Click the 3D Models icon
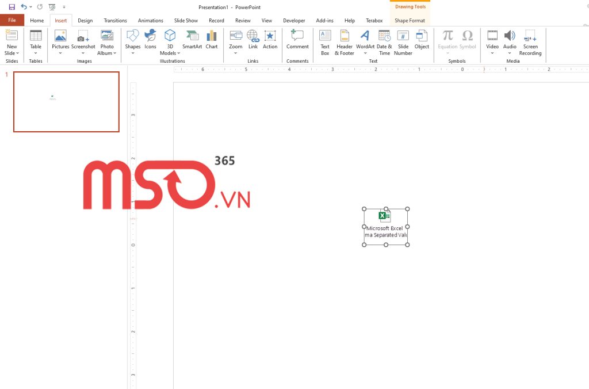 [x=170, y=35]
